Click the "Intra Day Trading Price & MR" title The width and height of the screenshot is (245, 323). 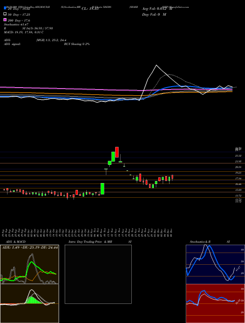tap(91, 242)
